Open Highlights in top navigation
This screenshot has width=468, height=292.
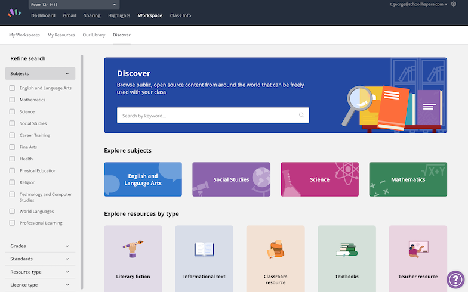[119, 15]
